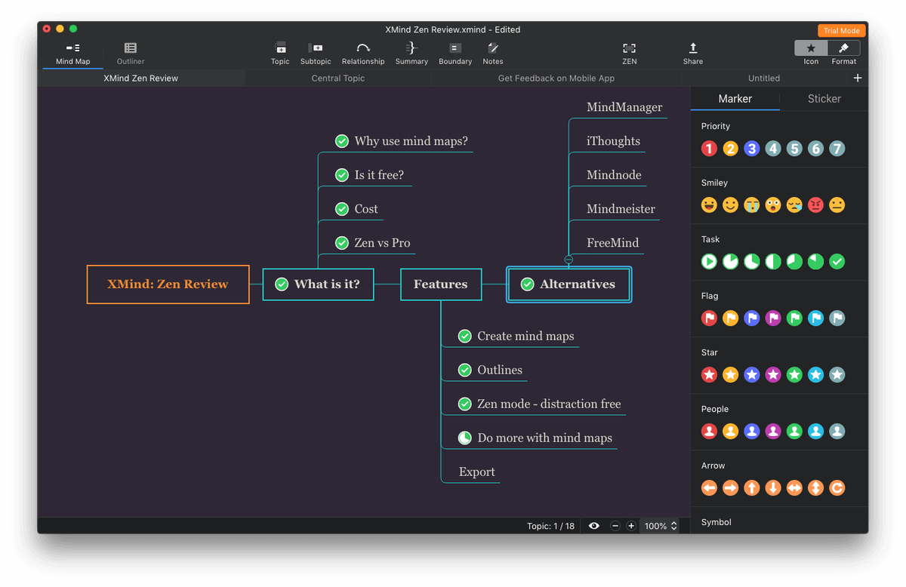Apply Priority 1 marker
Viewport: 906px width, 587px height.
pyautogui.click(x=709, y=149)
